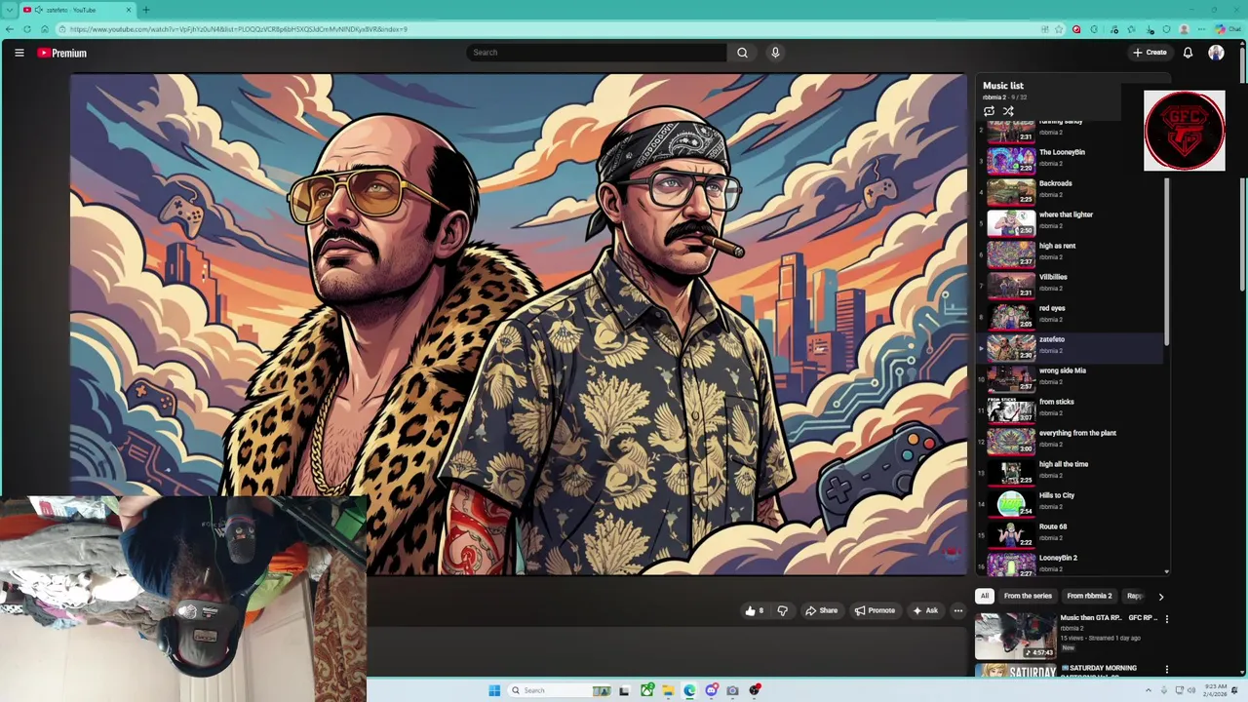Screen dimensions: 1248x702
Task: Select the From the series chip
Action: coord(1028,596)
